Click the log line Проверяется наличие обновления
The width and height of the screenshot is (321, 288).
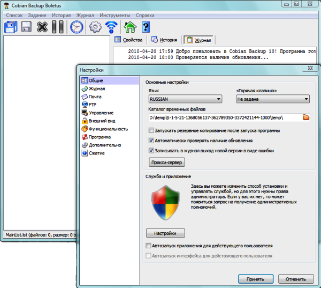point(198,57)
